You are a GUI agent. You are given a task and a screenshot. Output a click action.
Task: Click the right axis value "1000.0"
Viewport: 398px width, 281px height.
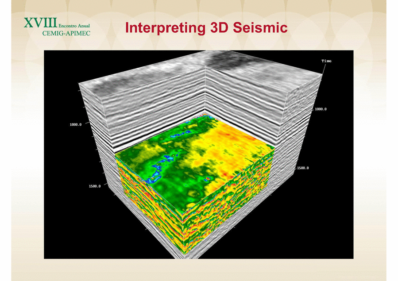321,109
